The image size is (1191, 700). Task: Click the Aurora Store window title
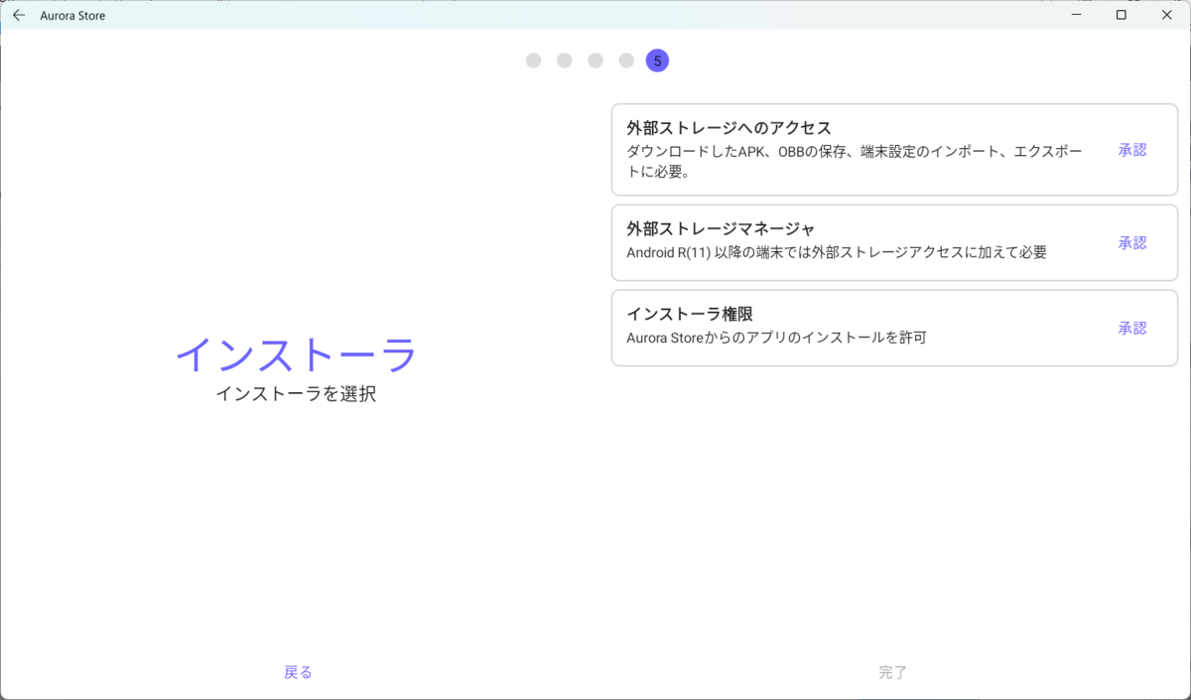pos(72,16)
